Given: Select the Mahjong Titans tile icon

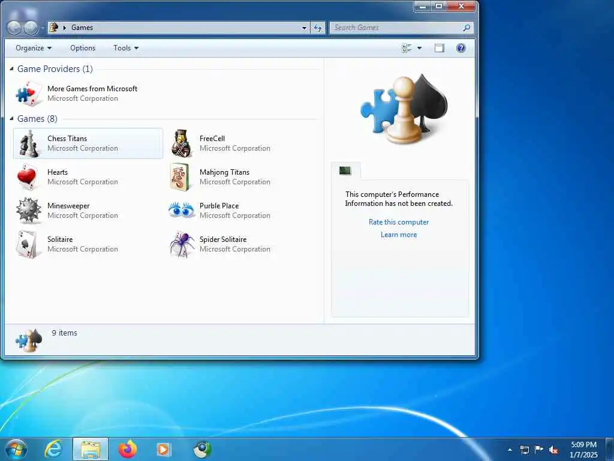Looking at the screenshot, I should (180, 177).
